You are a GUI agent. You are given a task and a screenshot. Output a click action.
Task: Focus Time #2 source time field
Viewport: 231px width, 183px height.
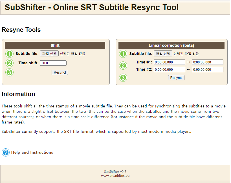coord(170,69)
